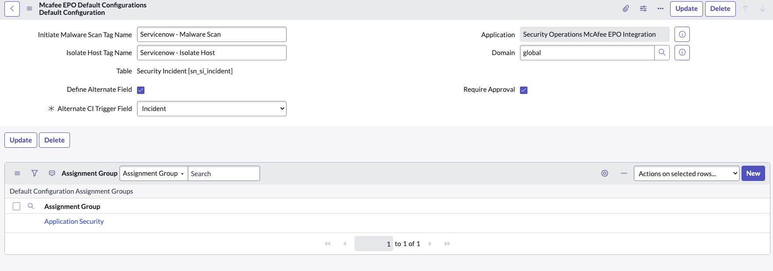Open the list activity stream icon

(x=52, y=174)
